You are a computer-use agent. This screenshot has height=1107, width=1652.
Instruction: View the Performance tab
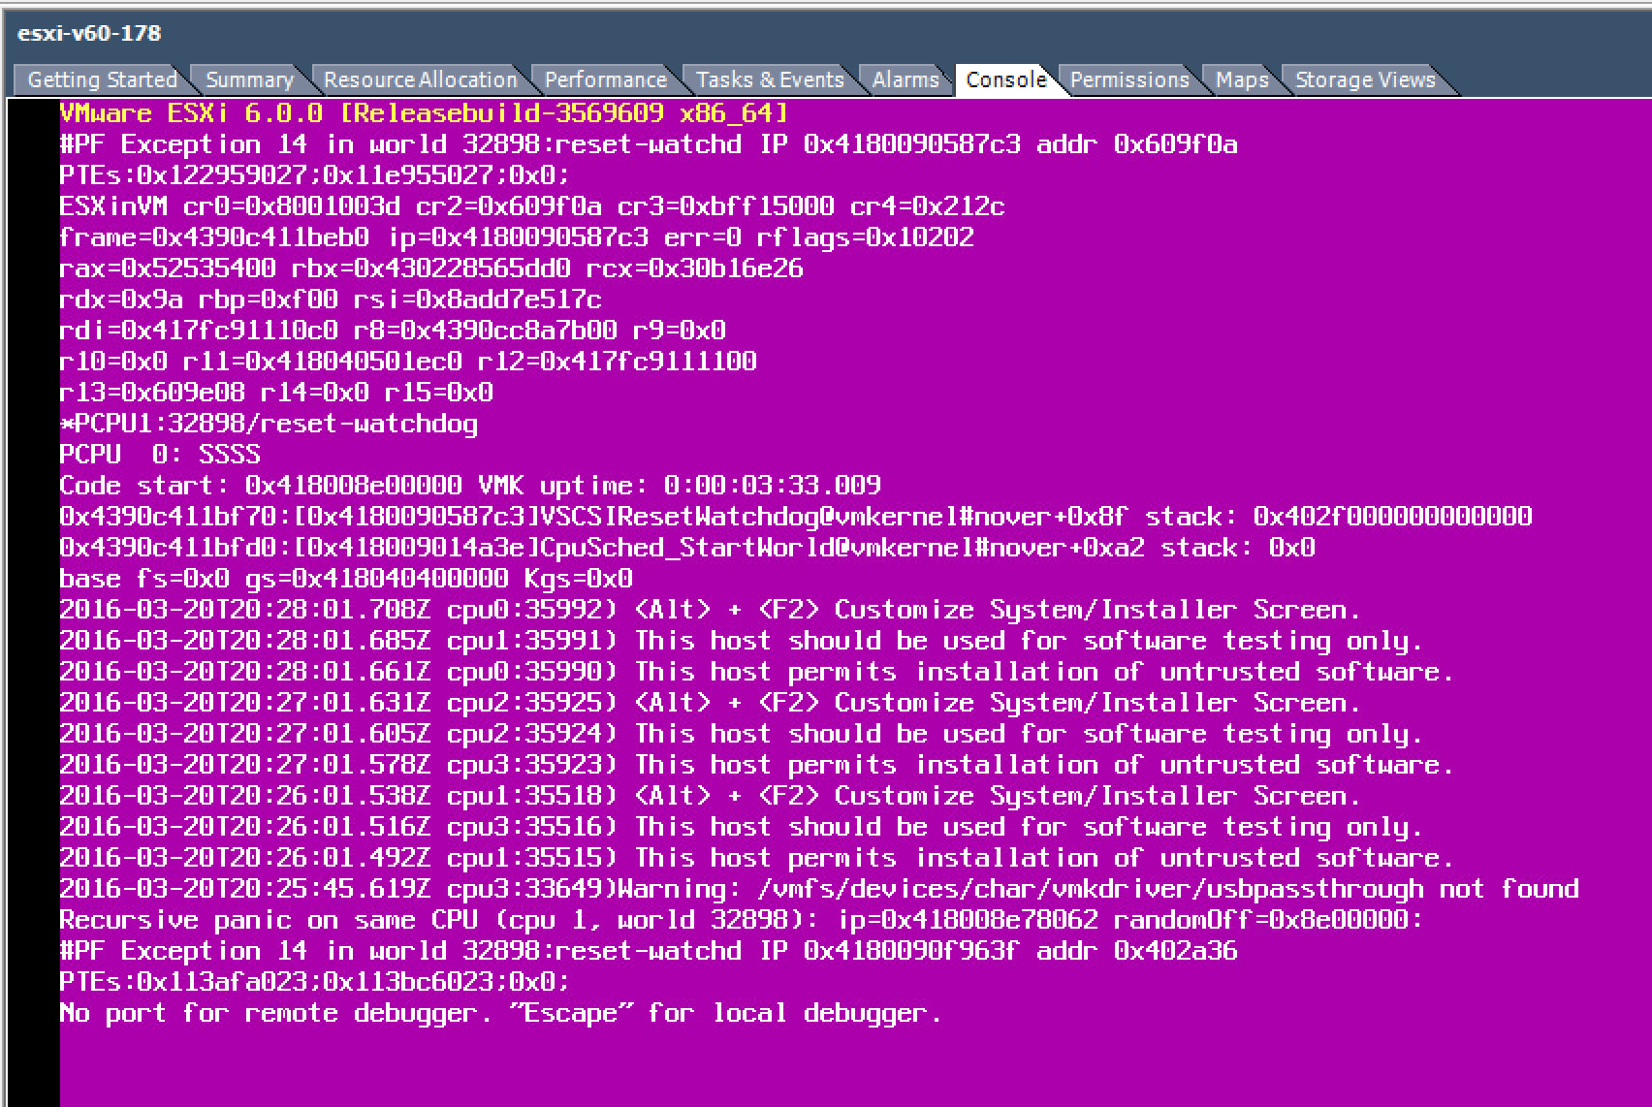coord(604,79)
